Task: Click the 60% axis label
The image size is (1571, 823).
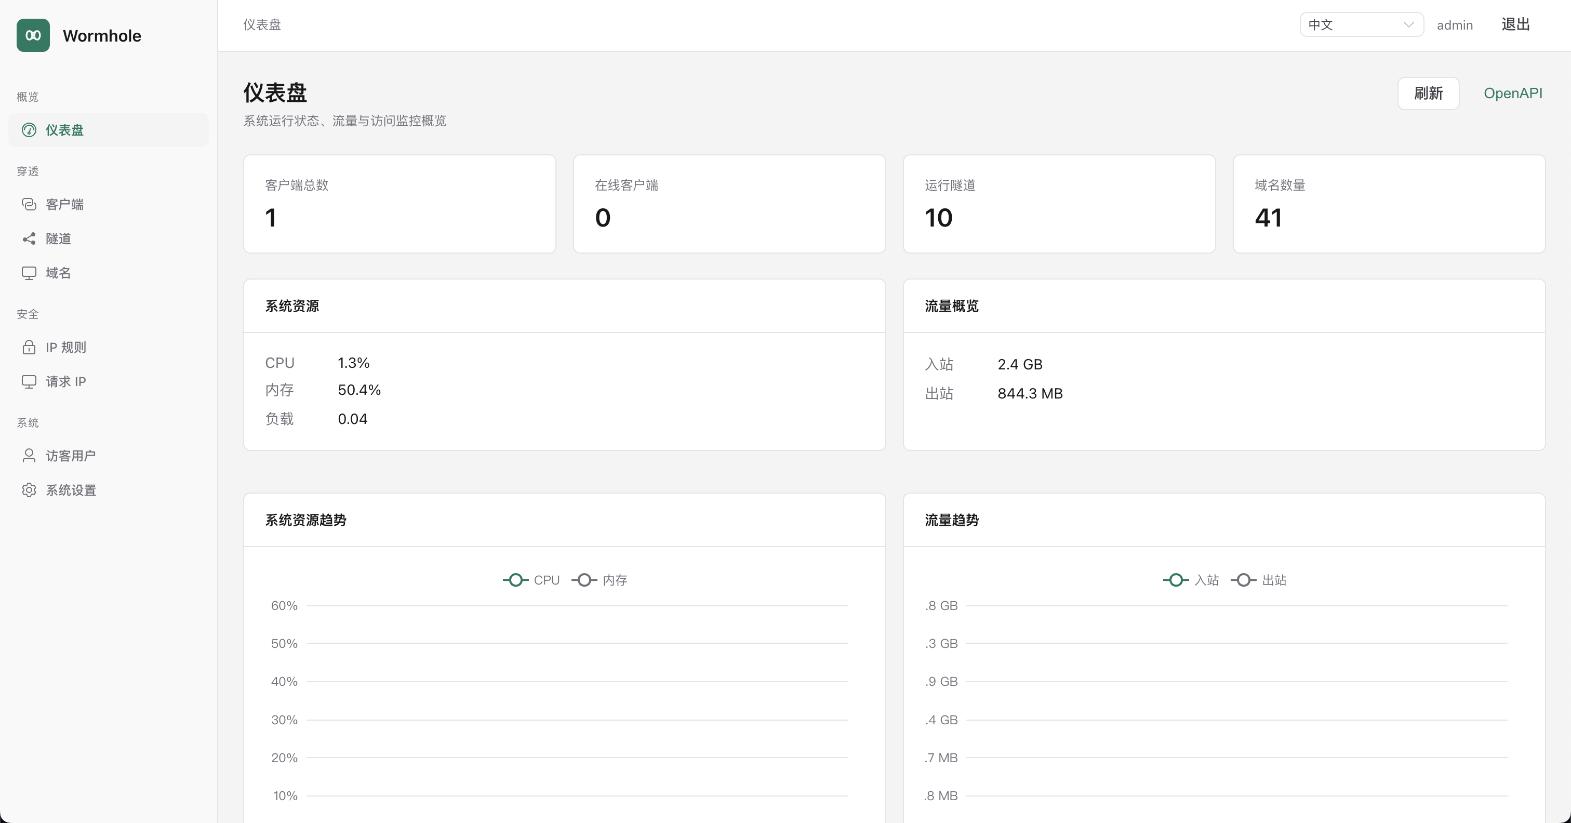Action: (284, 606)
